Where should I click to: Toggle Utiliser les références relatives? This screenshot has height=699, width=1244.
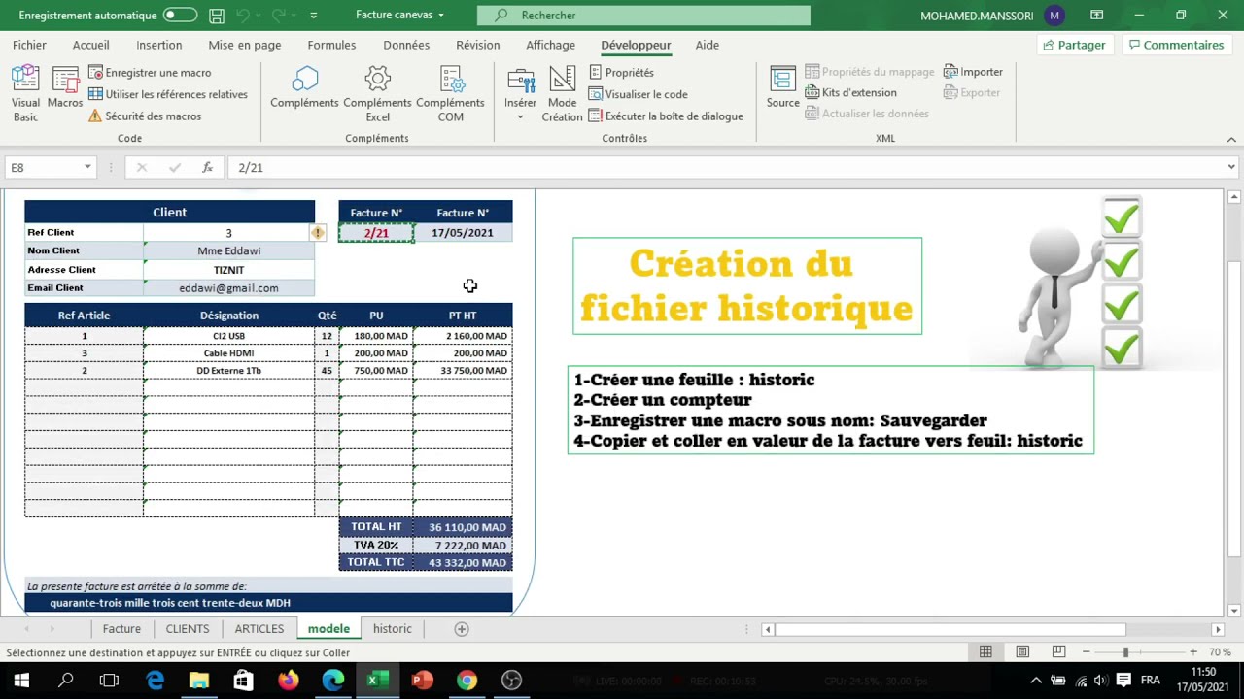pos(168,94)
